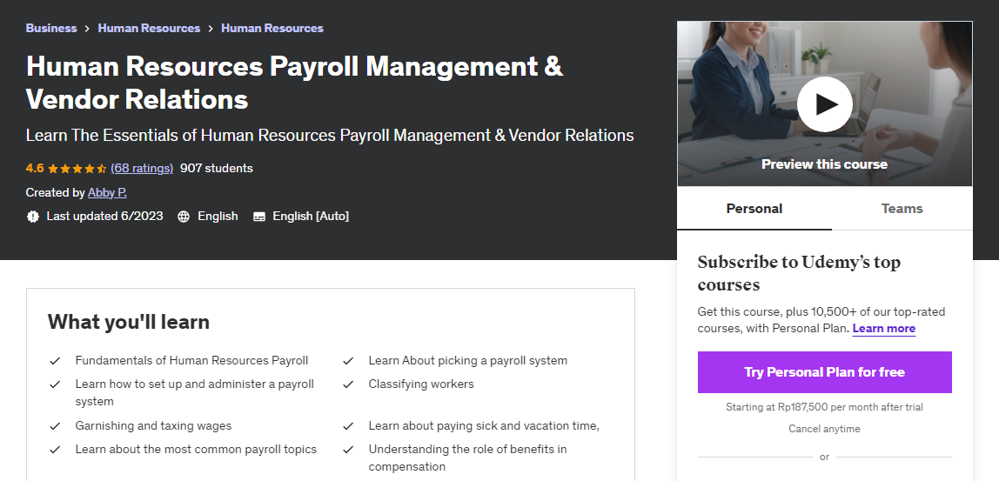The width and height of the screenshot is (999, 481).
Task: Click chevron after Business breadcrumb
Action: click(87, 29)
